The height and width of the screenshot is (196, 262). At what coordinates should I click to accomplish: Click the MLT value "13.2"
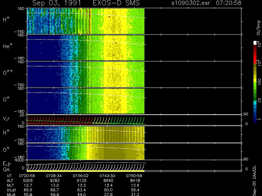coord(82,185)
